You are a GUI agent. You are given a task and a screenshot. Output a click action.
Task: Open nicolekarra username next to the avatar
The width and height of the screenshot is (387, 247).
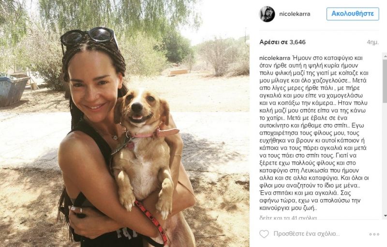tap(295, 14)
